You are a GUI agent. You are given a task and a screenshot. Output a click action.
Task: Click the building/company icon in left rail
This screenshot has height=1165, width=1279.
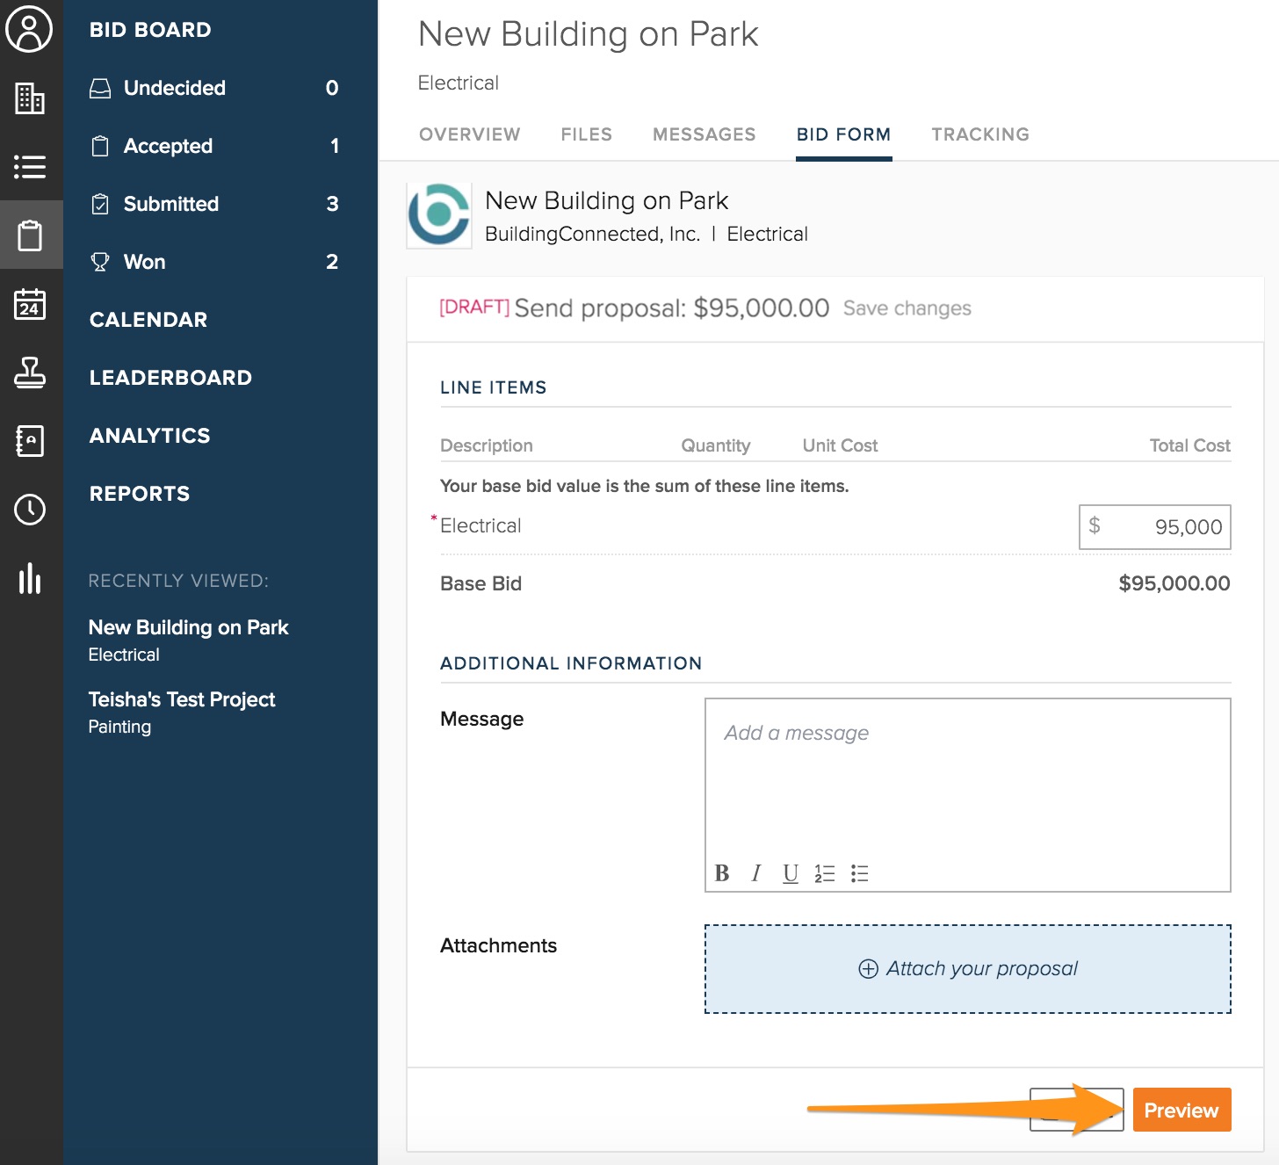coord(30,98)
